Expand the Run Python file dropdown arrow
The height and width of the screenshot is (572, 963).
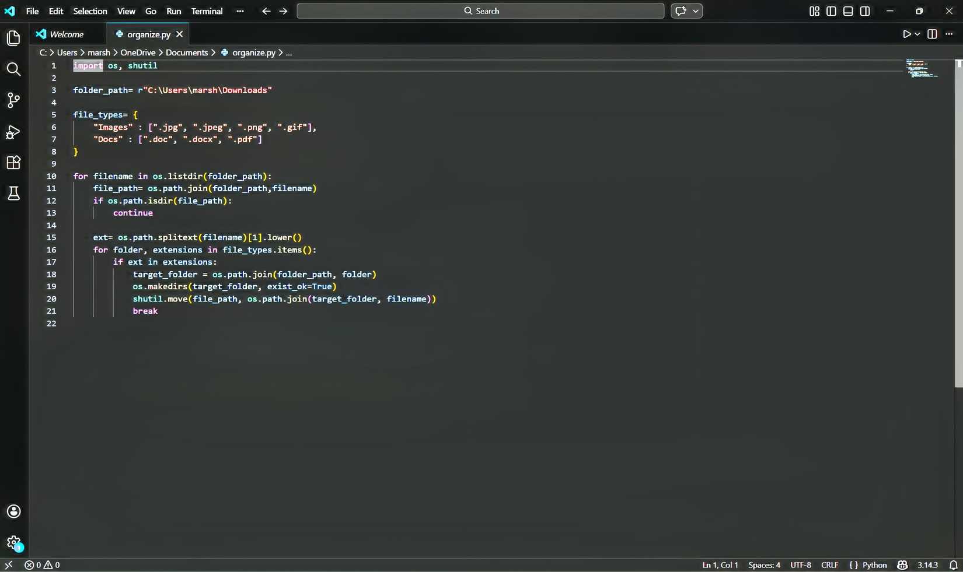917,34
